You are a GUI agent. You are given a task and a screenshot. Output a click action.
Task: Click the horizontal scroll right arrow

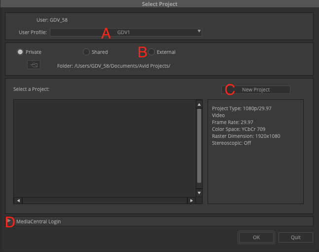coord(191,201)
